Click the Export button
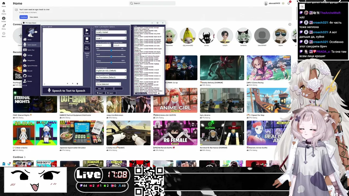 click(x=110, y=93)
